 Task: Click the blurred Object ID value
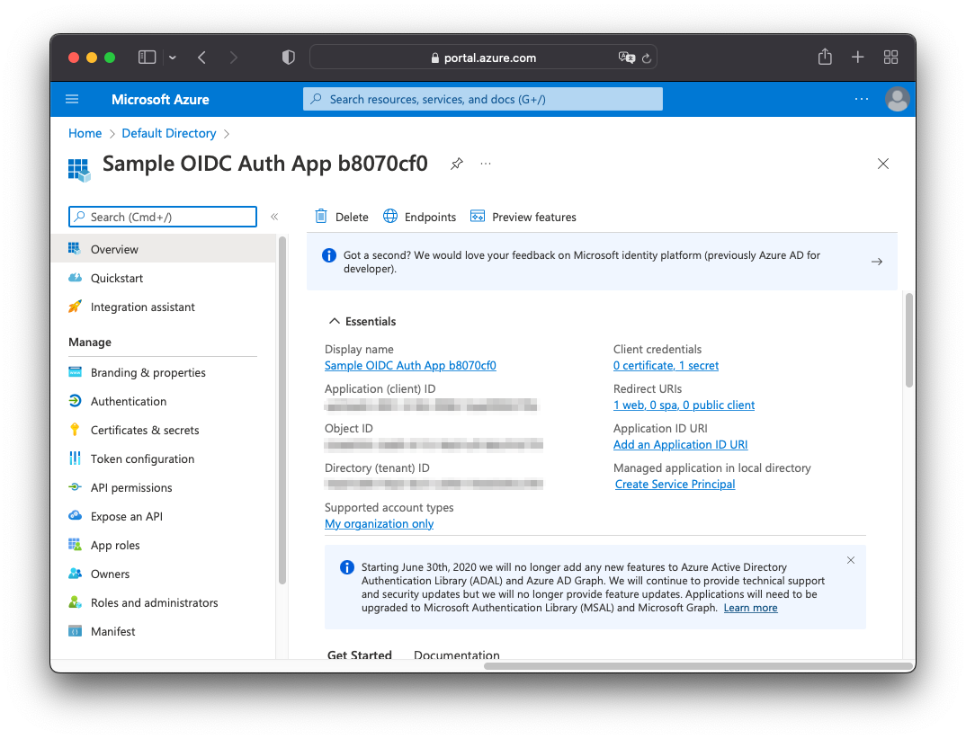pos(434,445)
